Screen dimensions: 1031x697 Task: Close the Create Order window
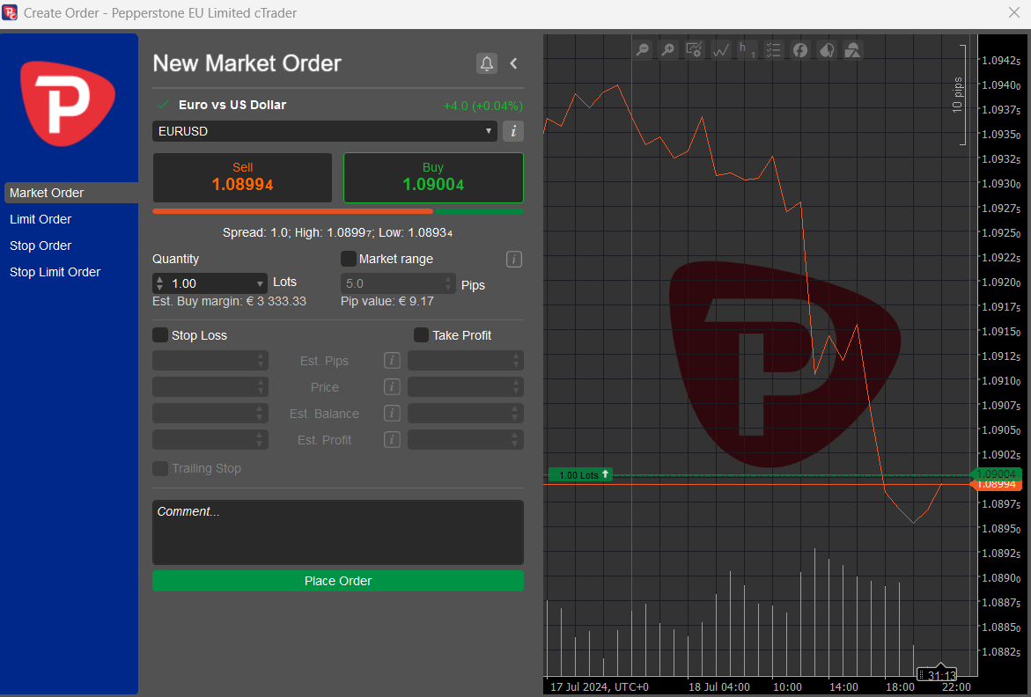pos(1014,12)
